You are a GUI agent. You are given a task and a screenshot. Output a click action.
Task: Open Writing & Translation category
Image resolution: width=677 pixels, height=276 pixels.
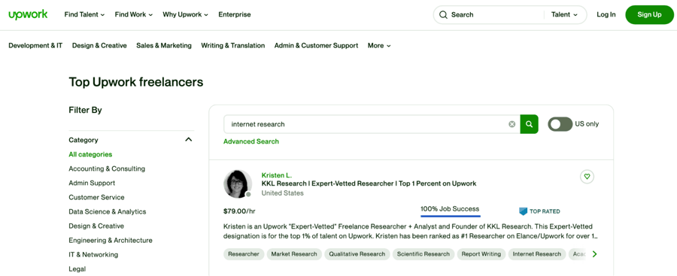click(x=233, y=45)
